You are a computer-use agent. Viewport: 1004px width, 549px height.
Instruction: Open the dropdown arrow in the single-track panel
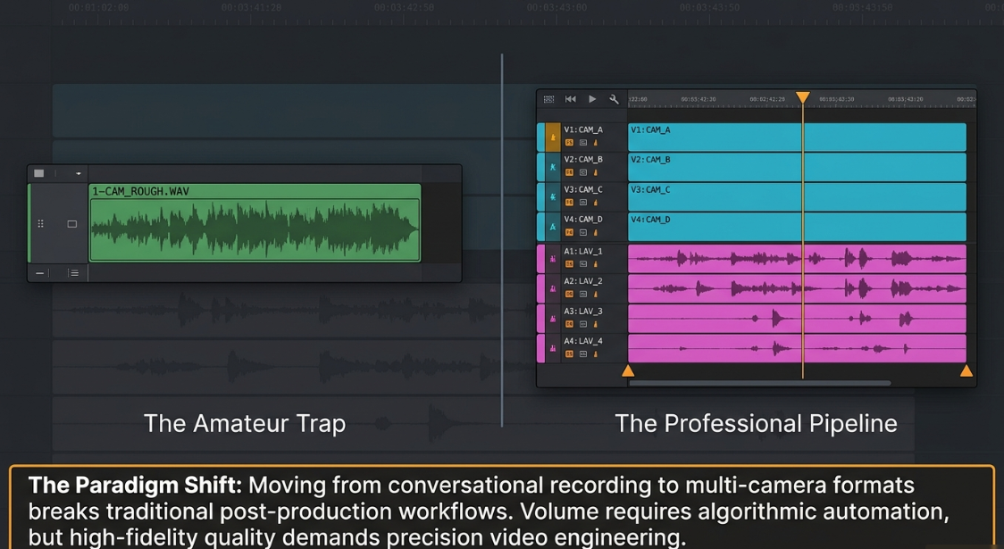click(x=79, y=173)
